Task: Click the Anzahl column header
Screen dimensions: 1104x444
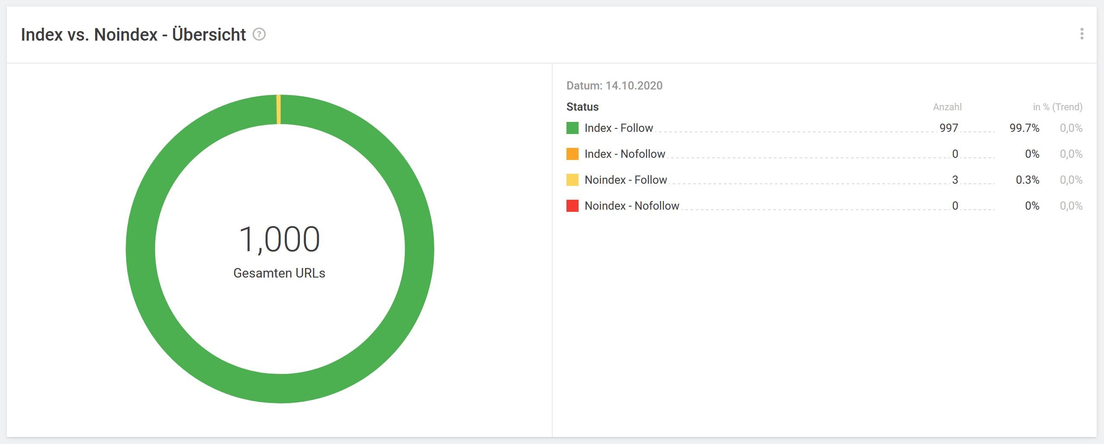Action: (x=947, y=107)
